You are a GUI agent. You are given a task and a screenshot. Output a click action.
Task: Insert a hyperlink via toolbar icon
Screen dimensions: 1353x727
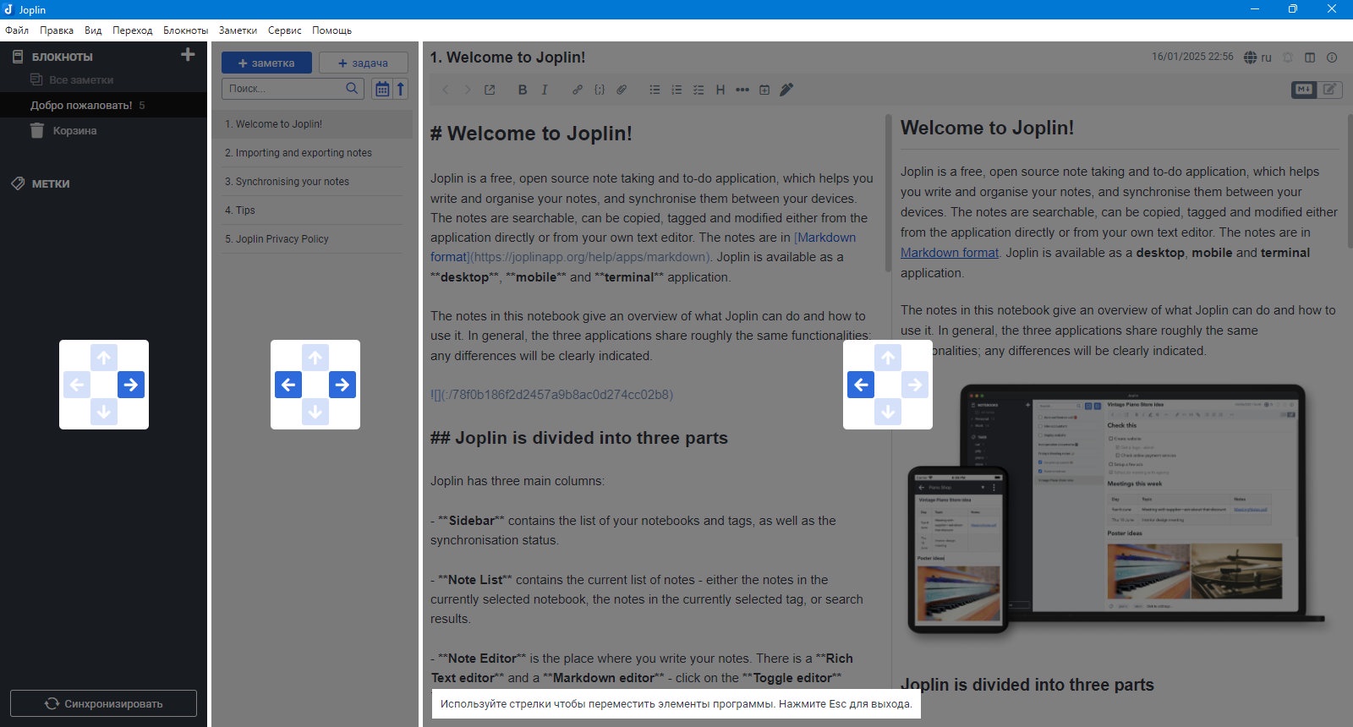[578, 90]
